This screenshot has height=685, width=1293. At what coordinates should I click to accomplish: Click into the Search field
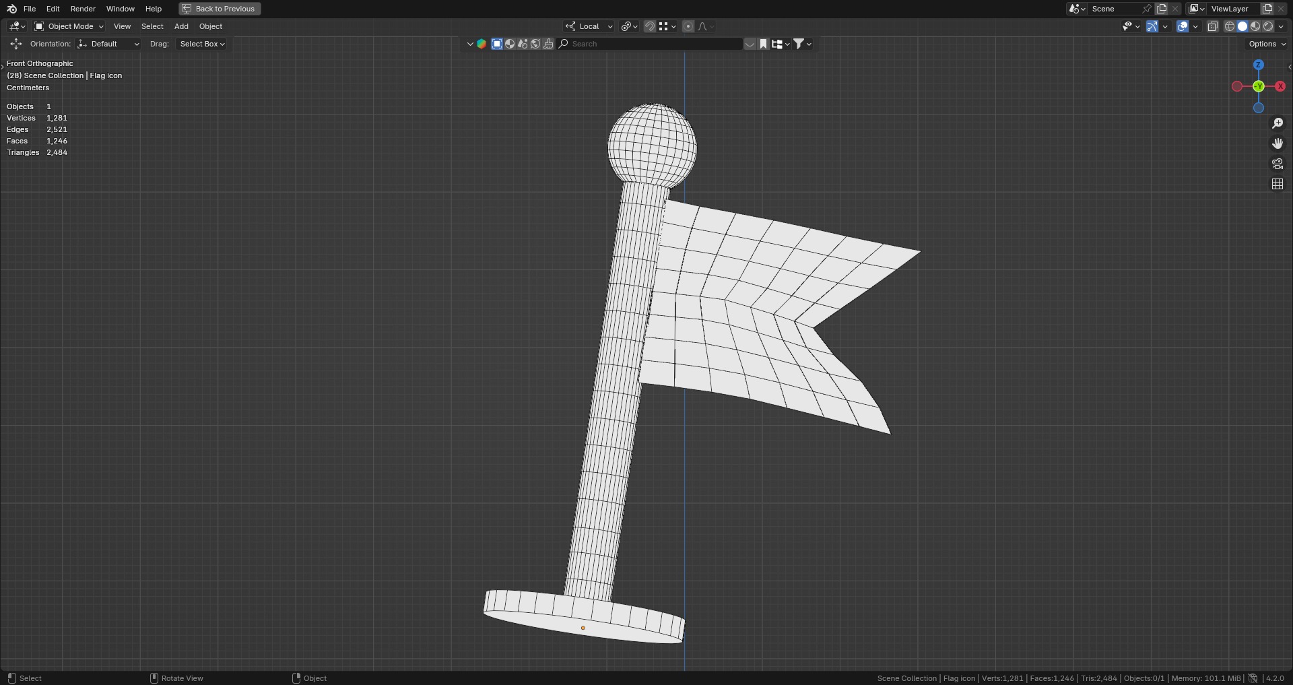point(649,44)
